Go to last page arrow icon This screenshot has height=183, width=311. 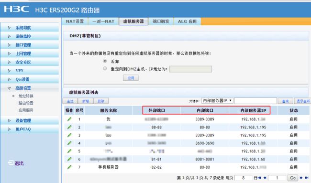pyautogui.click(x=306, y=178)
